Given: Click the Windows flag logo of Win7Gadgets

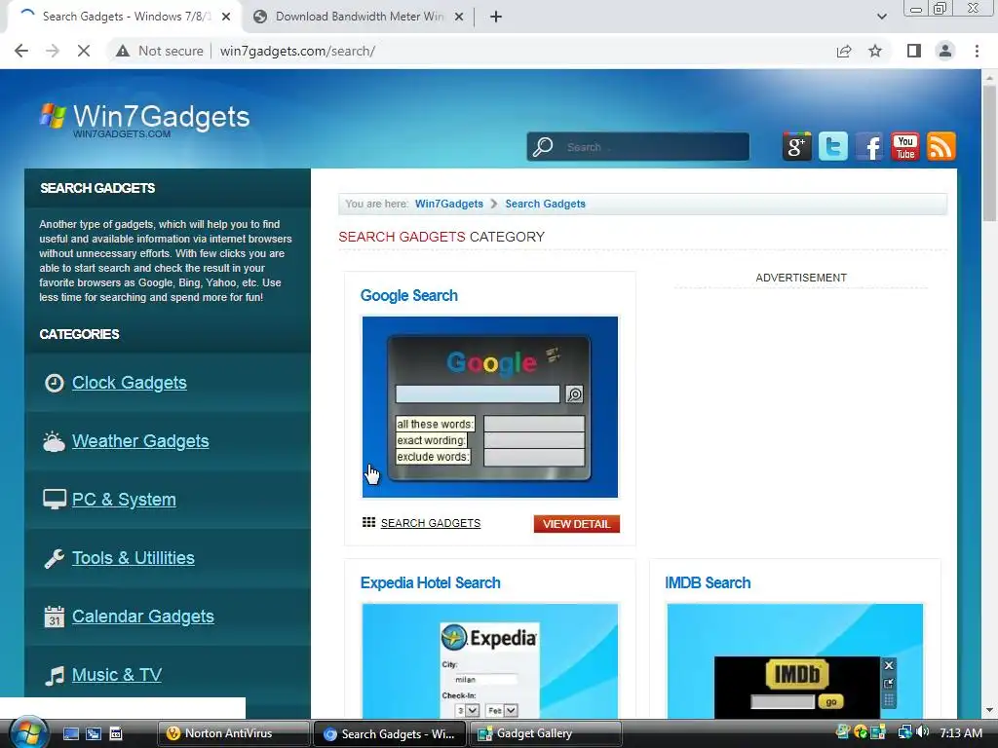Looking at the screenshot, I should 53,116.
